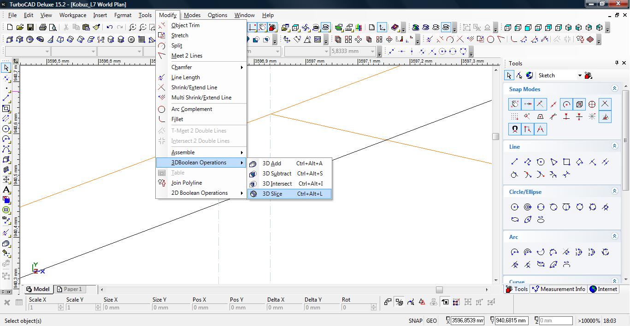
Task: Click the New document icon
Action: [x=10, y=28]
